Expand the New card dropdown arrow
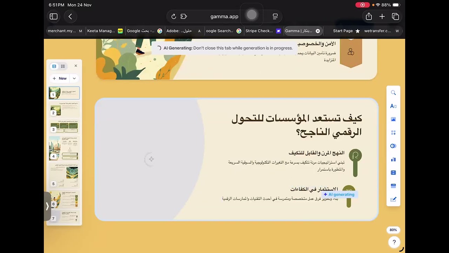 click(74, 78)
